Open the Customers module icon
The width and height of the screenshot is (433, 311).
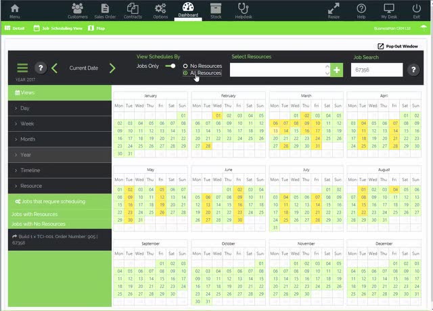pos(78,11)
